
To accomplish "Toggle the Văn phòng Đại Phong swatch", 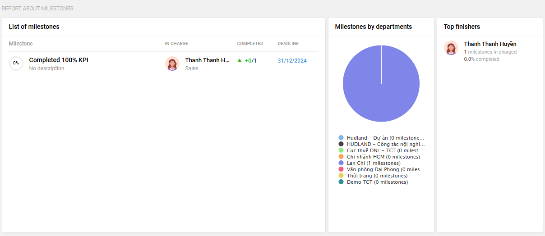I will 341,169.
